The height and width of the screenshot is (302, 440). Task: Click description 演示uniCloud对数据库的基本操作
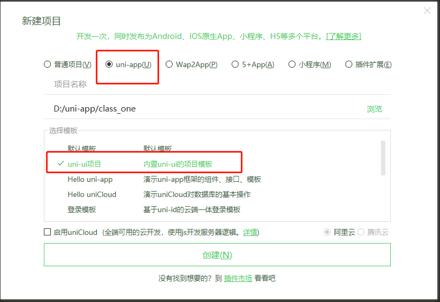pos(197,194)
